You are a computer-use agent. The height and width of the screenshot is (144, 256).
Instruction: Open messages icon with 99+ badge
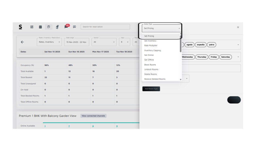[66, 26]
